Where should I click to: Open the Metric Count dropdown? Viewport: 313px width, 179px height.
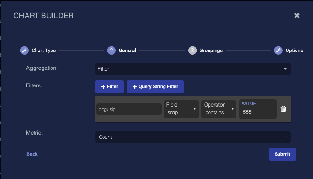[x=193, y=137]
